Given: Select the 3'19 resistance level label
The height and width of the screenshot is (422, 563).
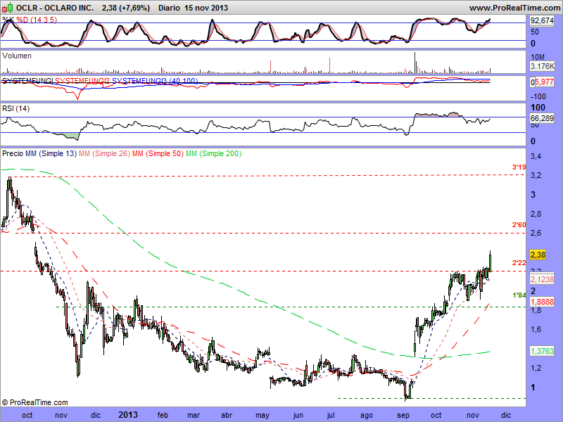Looking at the screenshot, I should 519,167.
